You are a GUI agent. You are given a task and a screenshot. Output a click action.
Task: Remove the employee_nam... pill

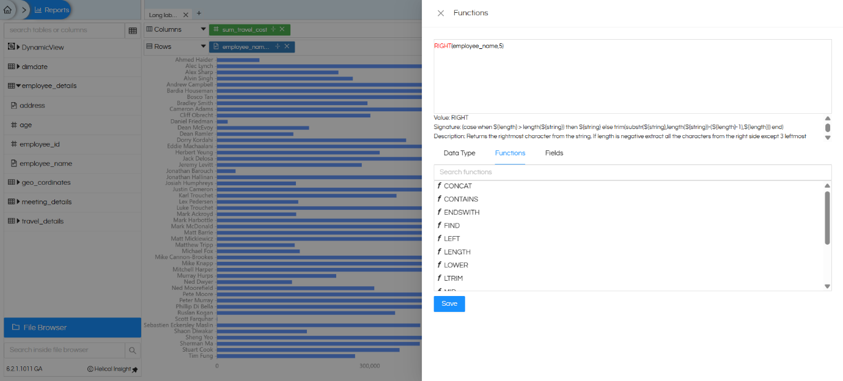point(286,46)
